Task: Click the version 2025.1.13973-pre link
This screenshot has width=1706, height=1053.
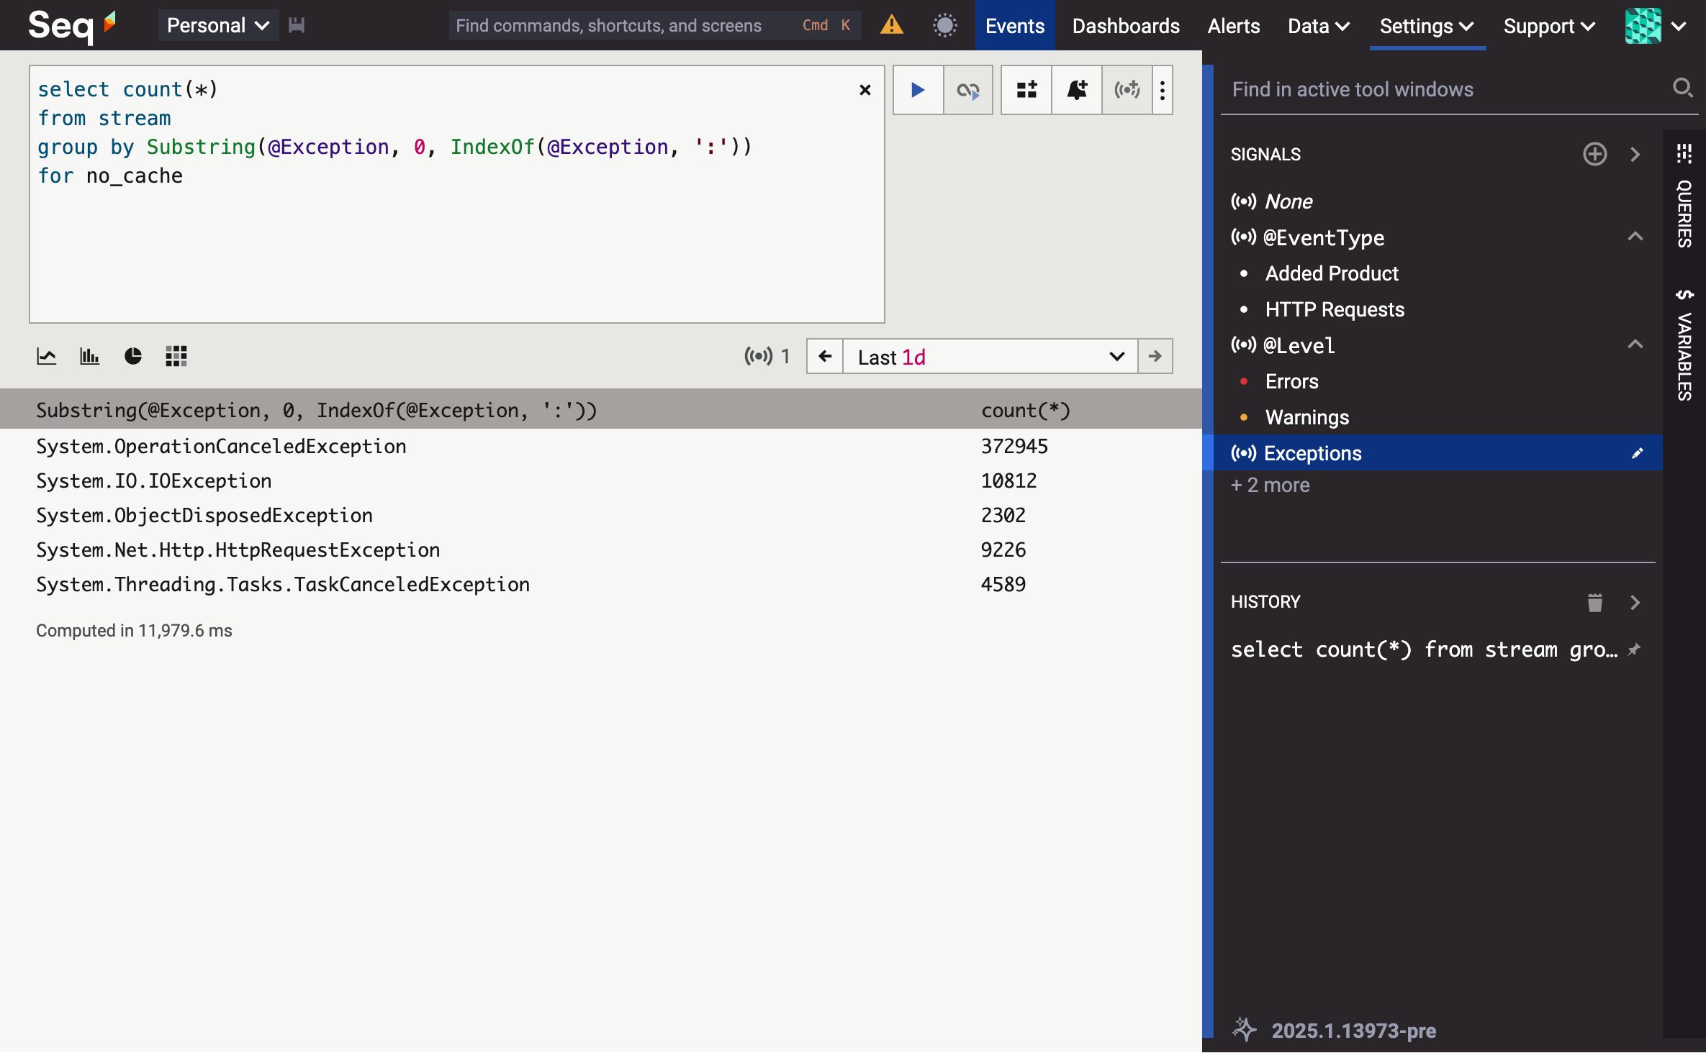Action: point(1353,1031)
